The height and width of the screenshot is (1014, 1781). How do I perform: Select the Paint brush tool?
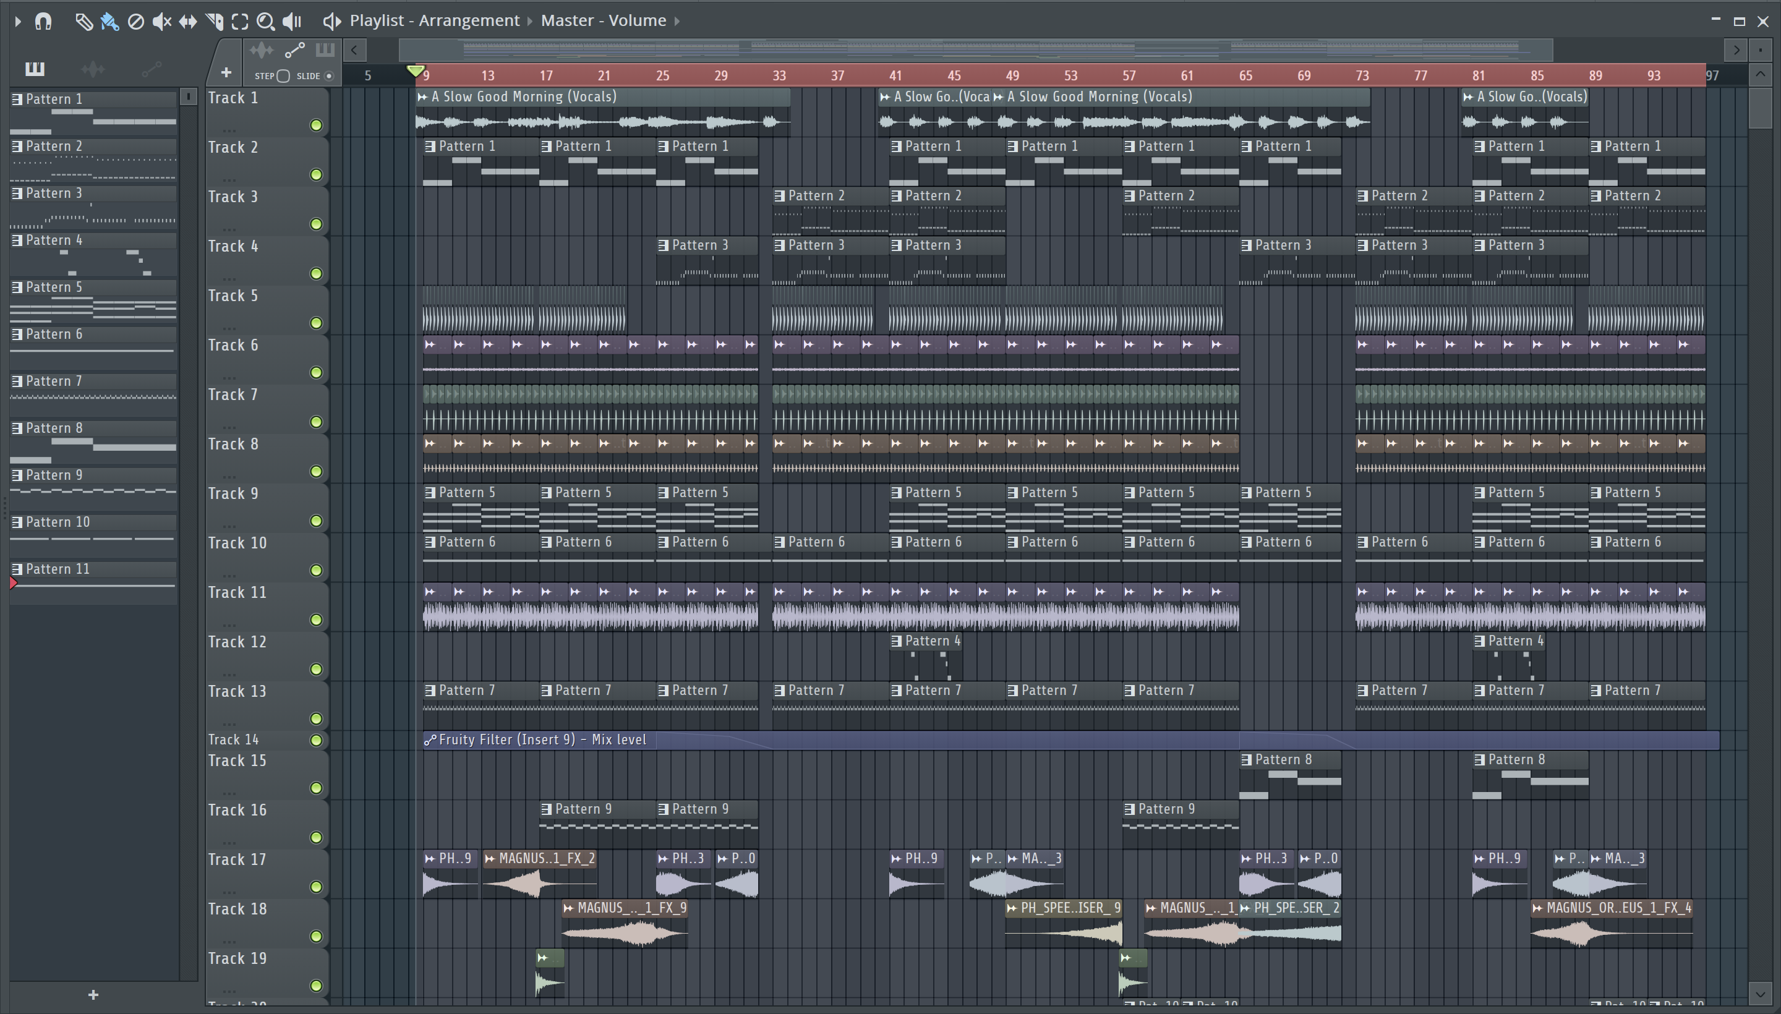tap(109, 22)
